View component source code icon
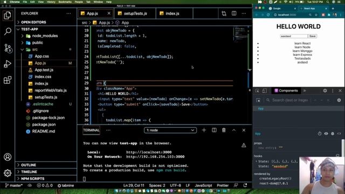 click(339, 134)
